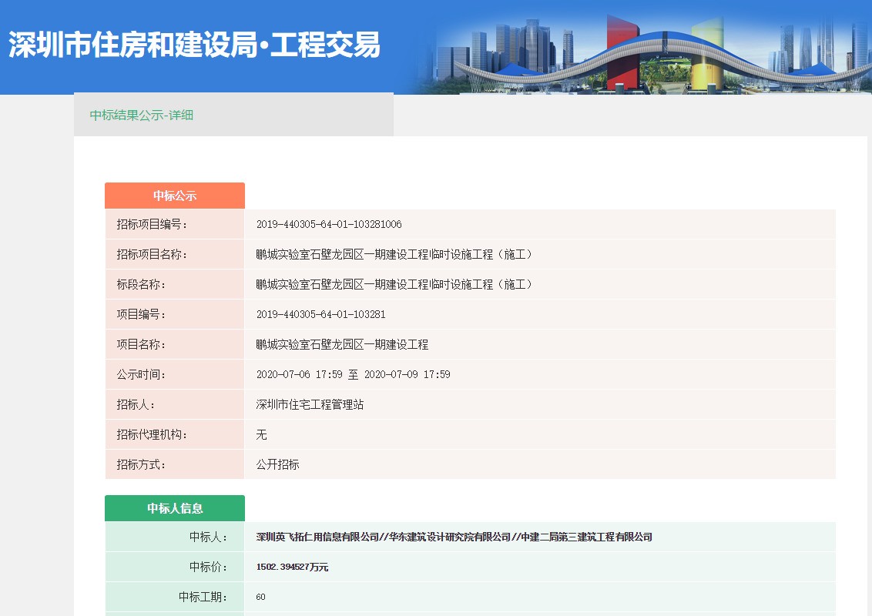
Task: Click the 招标方式 label
Action: (141, 464)
